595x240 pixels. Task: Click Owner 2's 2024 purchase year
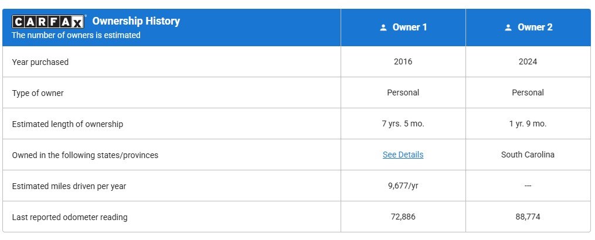click(x=528, y=61)
